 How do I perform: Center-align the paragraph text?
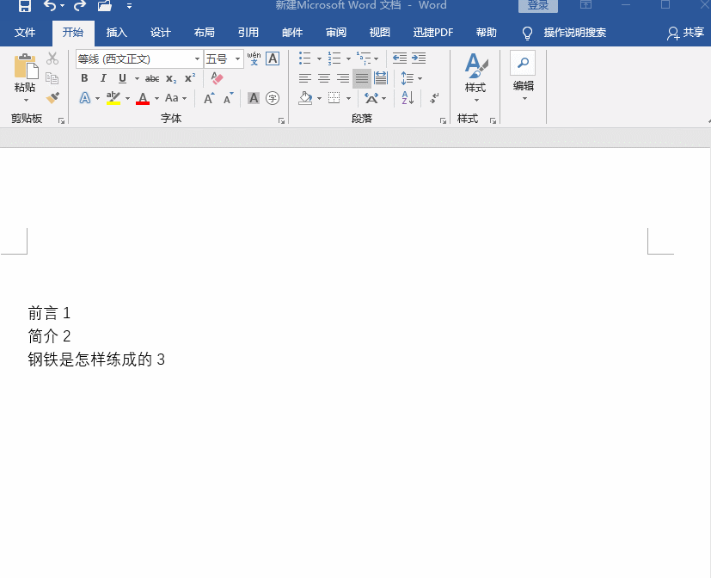(324, 78)
